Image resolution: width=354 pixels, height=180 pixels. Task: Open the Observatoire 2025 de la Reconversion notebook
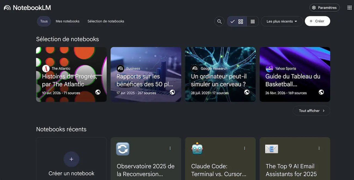tap(146, 159)
